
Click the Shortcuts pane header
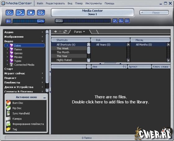(71, 40)
